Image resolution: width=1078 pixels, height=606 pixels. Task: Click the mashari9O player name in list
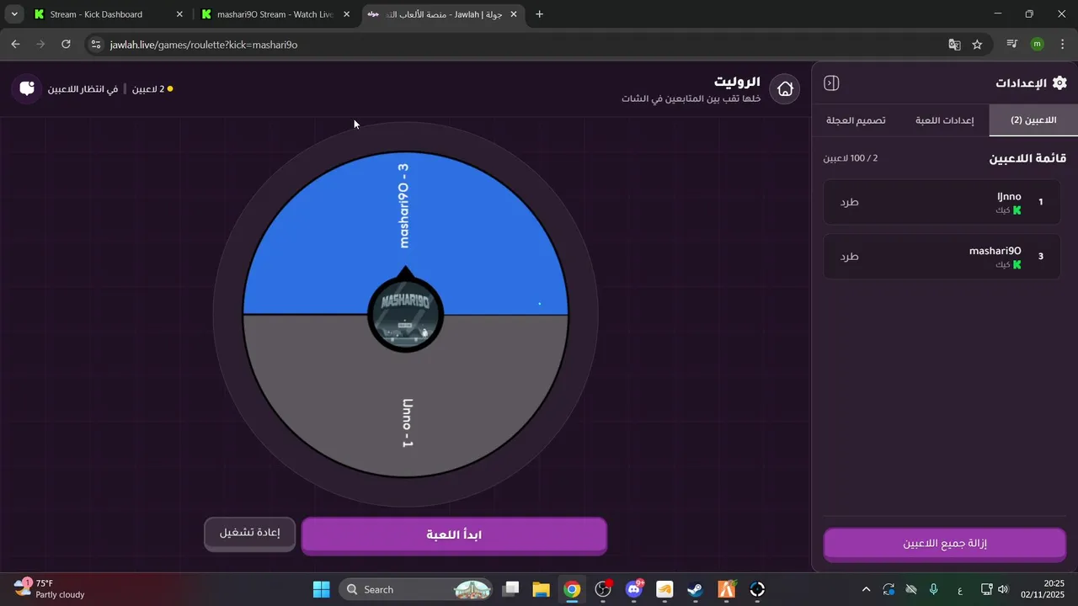click(x=995, y=252)
